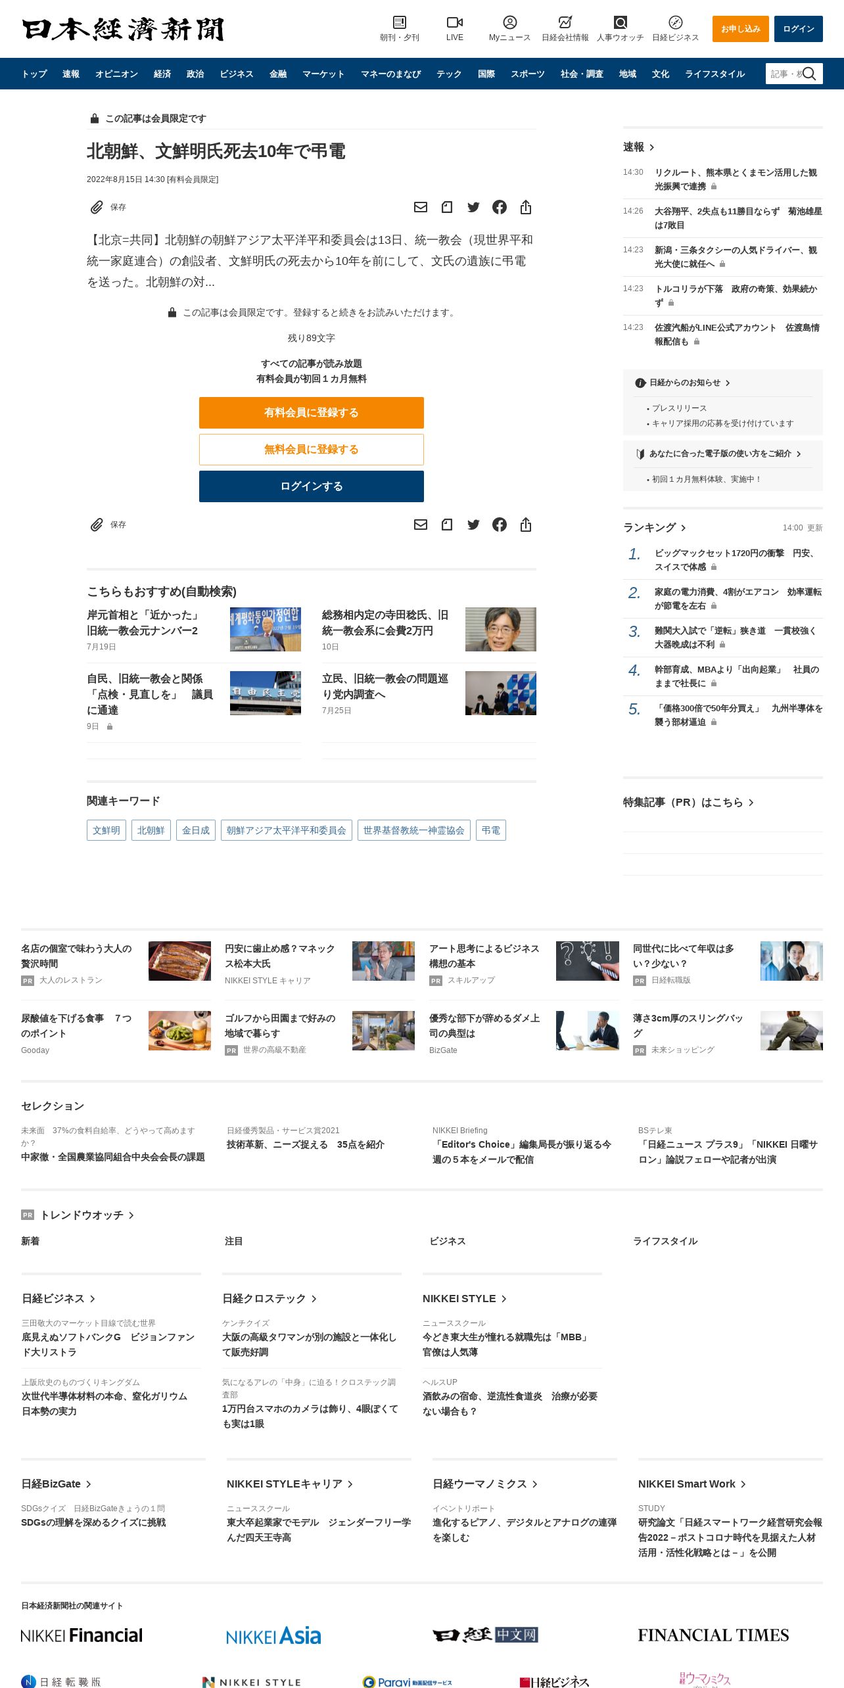
Task: Open the 岸元首相 article thumbnail
Action: point(266,630)
